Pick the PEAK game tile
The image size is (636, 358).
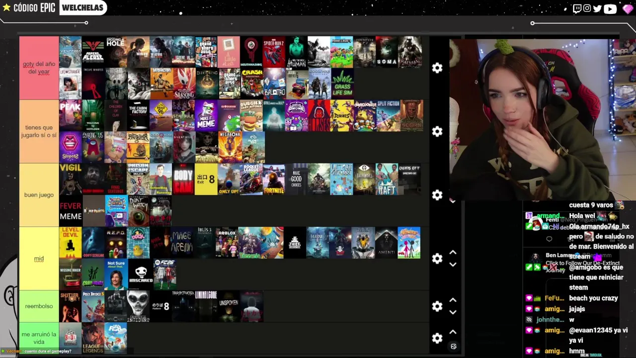point(70,115)
